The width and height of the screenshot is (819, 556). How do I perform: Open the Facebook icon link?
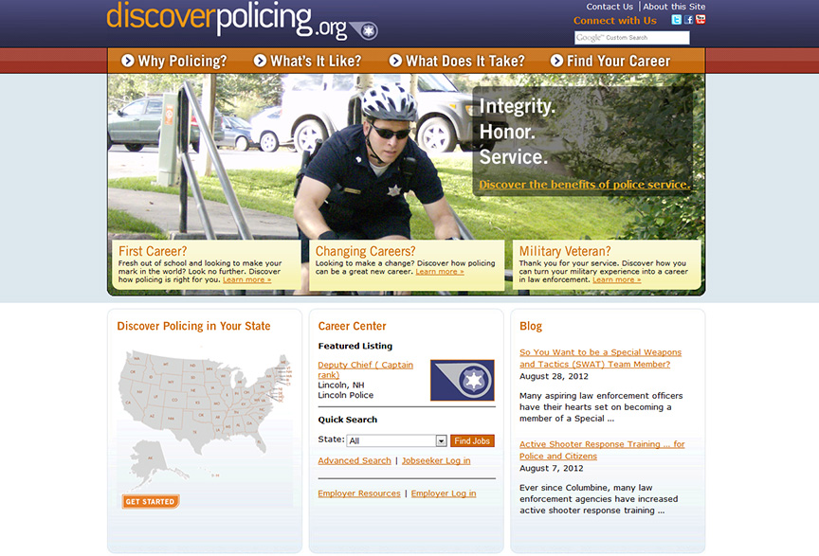(688, 20)
